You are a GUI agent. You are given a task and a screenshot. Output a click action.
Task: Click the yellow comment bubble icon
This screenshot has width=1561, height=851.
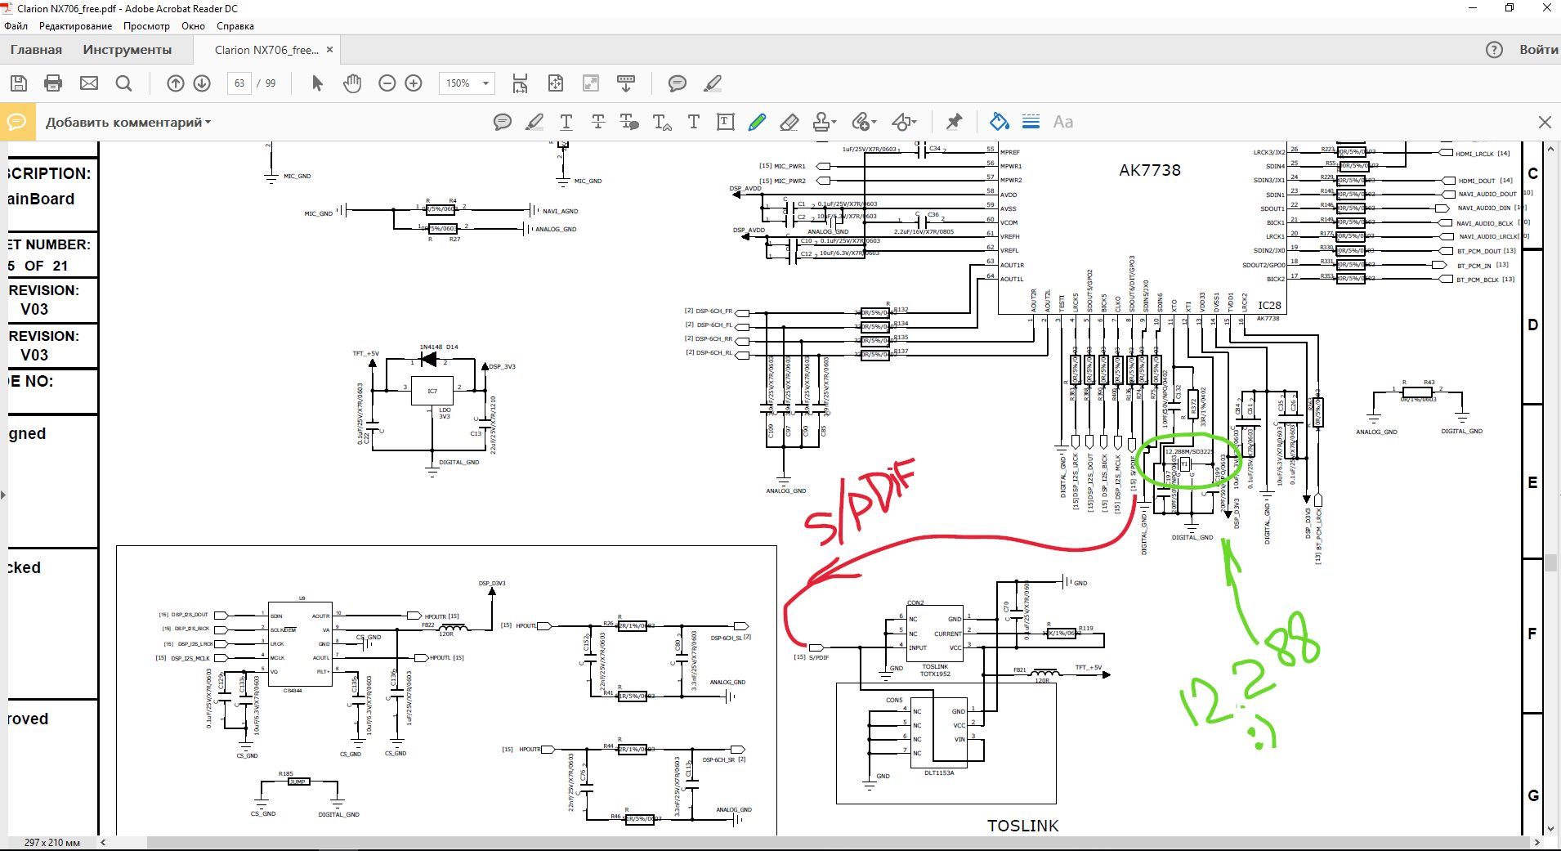coord(16,123)
